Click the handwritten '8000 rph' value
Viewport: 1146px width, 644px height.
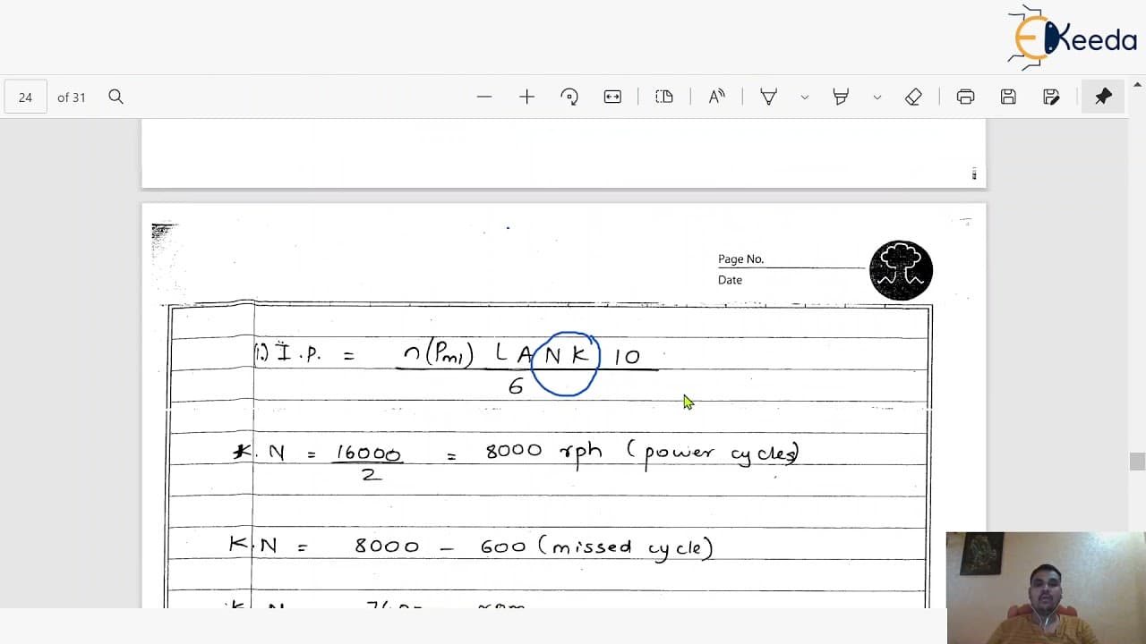pos(543,453)
